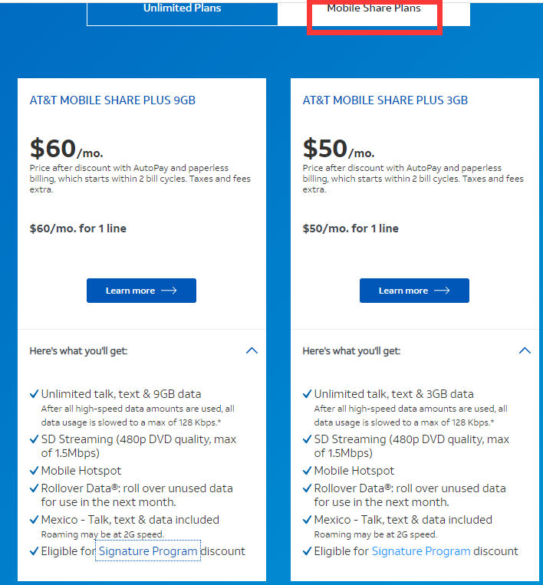Click checkmark beside Signature Program eligibility, 3GB plan
Image resolution: width=543 pixels, height=585 pixels.
click(x=307, y=551)
